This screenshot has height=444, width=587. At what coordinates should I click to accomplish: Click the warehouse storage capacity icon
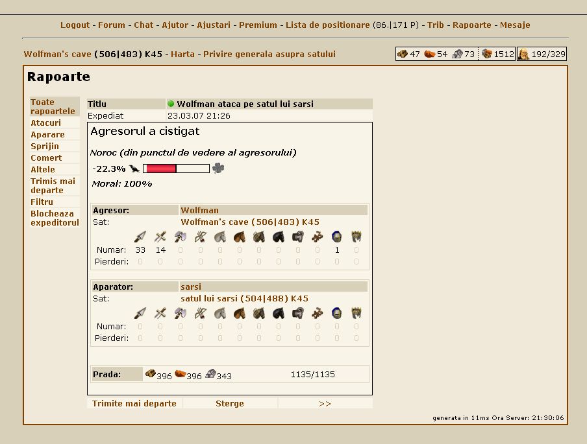click(486, 54)
